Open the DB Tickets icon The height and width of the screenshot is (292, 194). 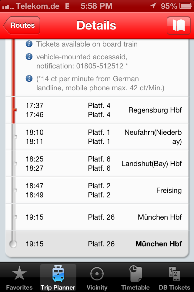(x=174, y=274)
